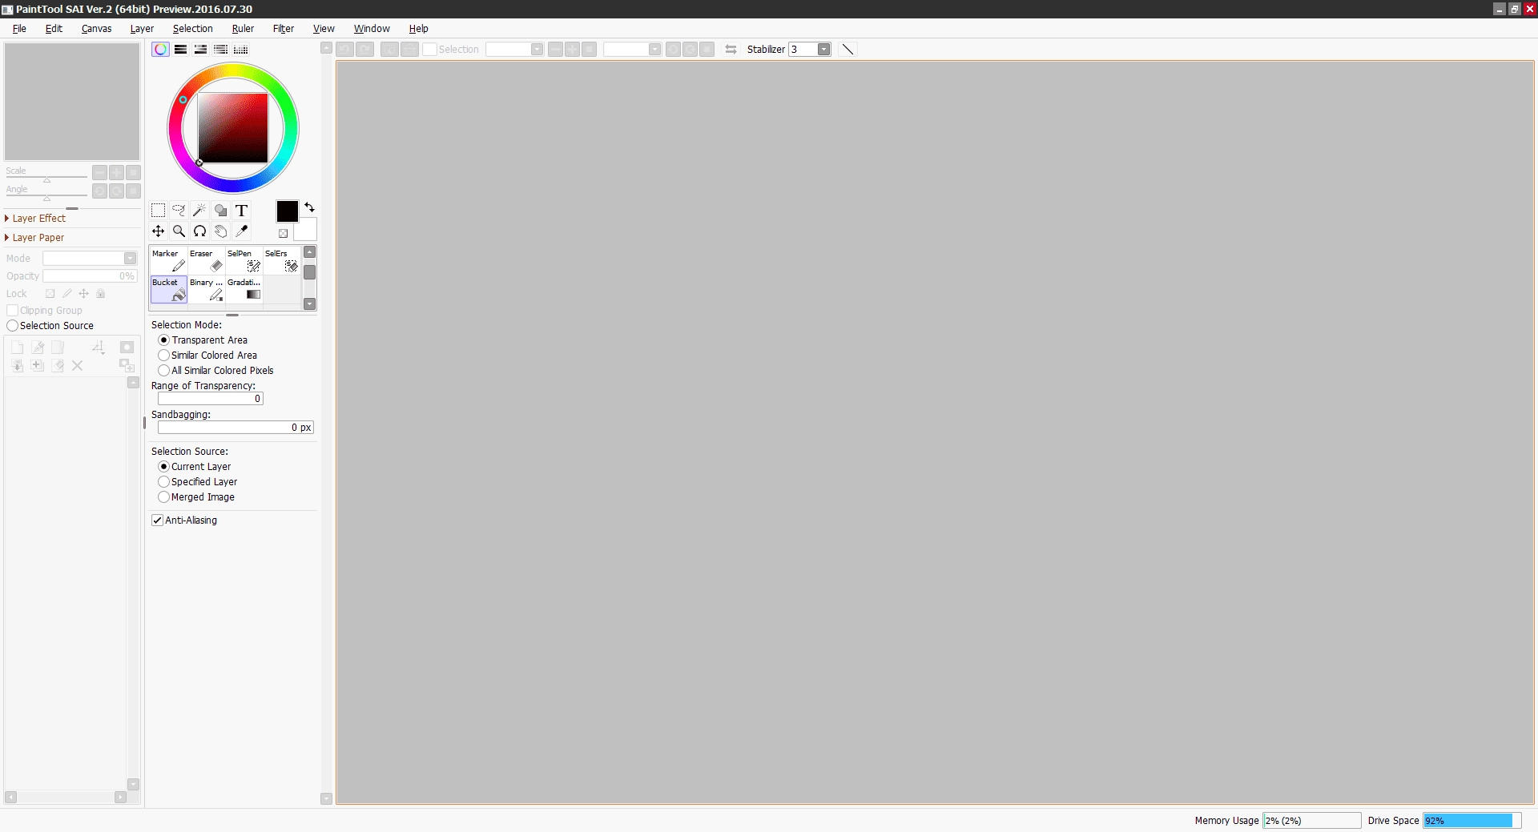Swap foreground and background colors
Image resolution: width=1538 pixels, height=832 pixels.
pos(309,207)
